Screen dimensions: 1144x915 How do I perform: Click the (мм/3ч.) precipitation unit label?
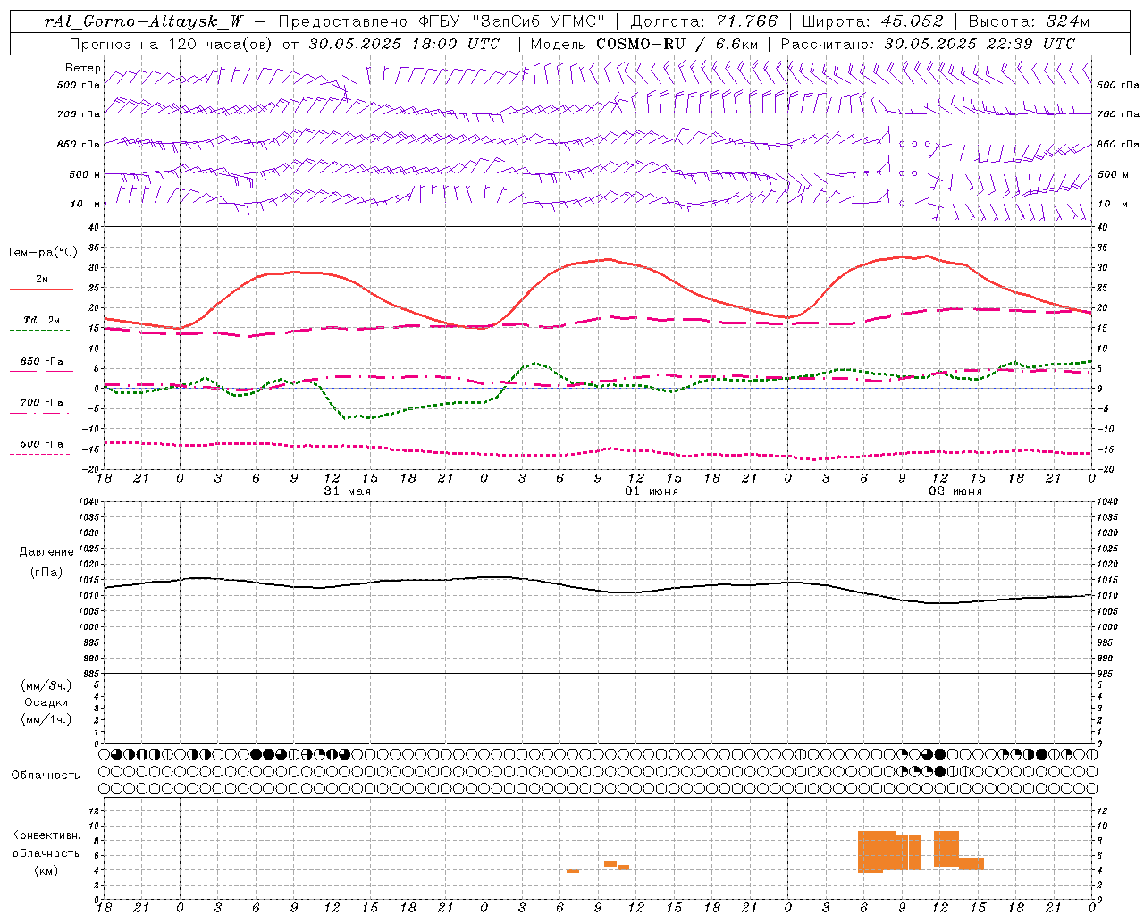46,685
